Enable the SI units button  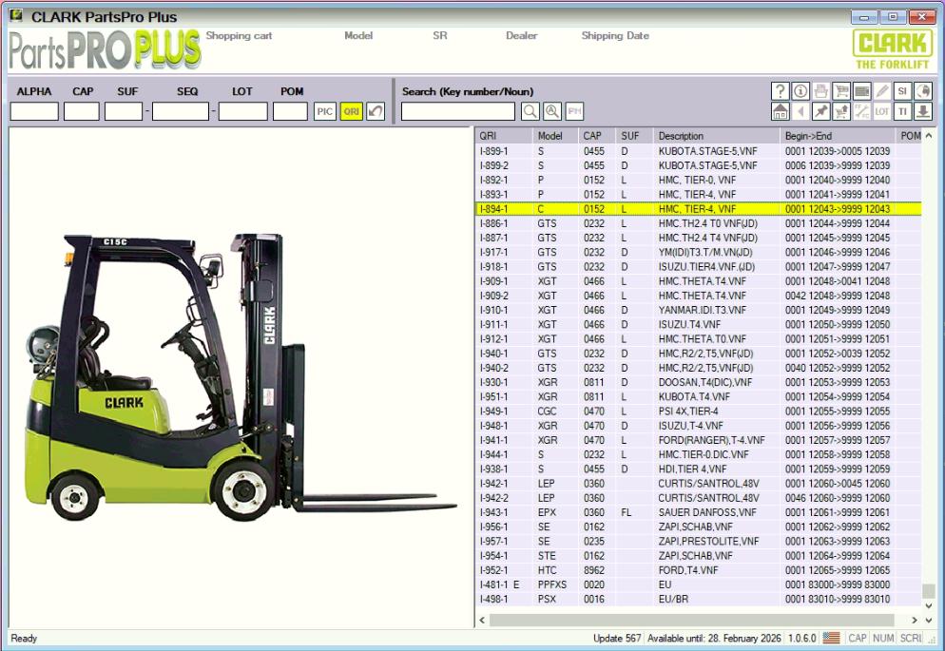pyautogui.click(x=903, y=90)
